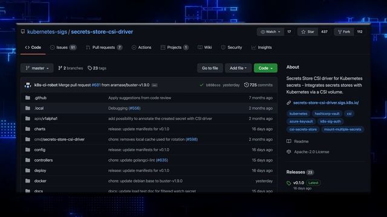The height and width of the screenshot is (217, 387).
Task: Click the Go to file button
Action: pyautogui.click(x=210, y=68)
